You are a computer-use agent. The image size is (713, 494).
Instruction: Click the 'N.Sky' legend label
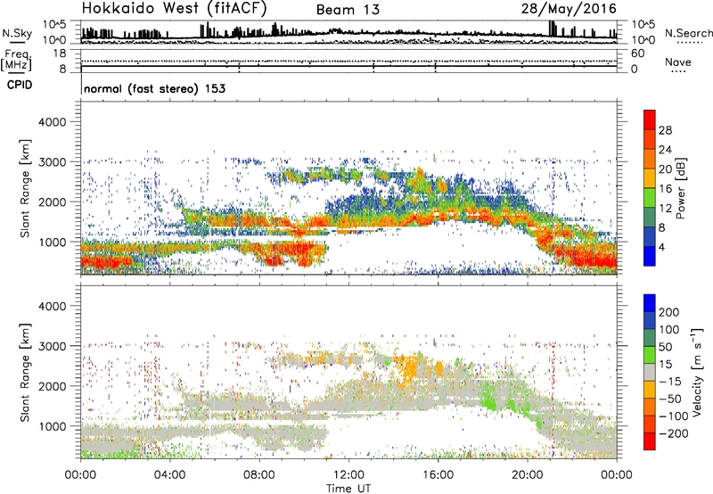coord(17,33)
